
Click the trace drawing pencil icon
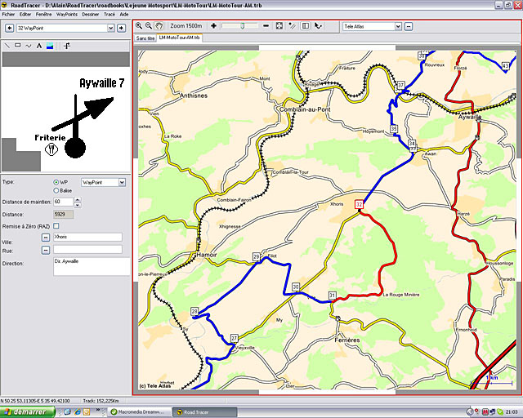293,25
